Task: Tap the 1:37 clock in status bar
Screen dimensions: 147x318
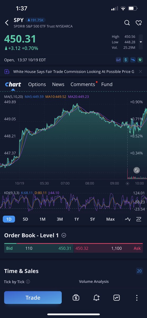Action: 21,8
